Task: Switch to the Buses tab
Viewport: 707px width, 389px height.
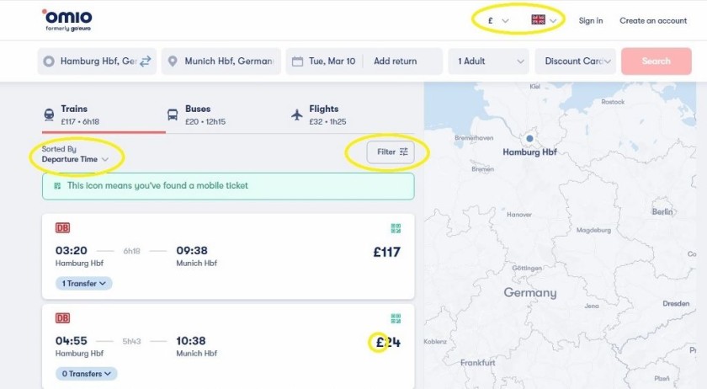Action: pos(196,115)
